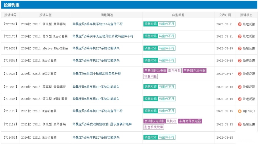The image size is (261, 146).
Task: Open 华晨宝马5系实车无远程升级功能与宣传不符 link
Action: (103, 36)
